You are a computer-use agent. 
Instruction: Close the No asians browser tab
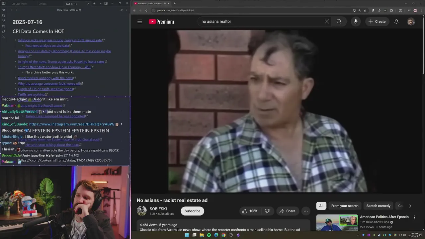point(169,3)
